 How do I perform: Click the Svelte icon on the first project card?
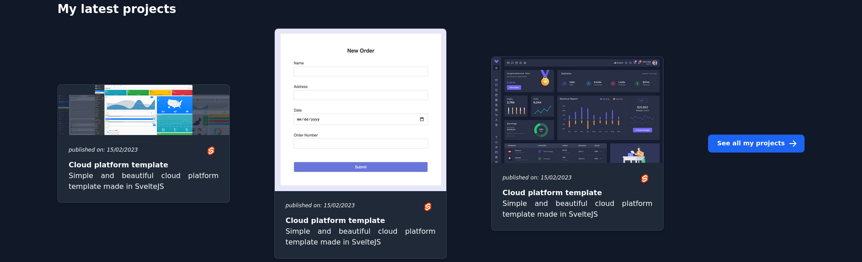click(211, 151)
